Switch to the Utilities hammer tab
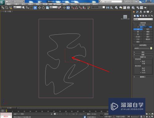 151,12
